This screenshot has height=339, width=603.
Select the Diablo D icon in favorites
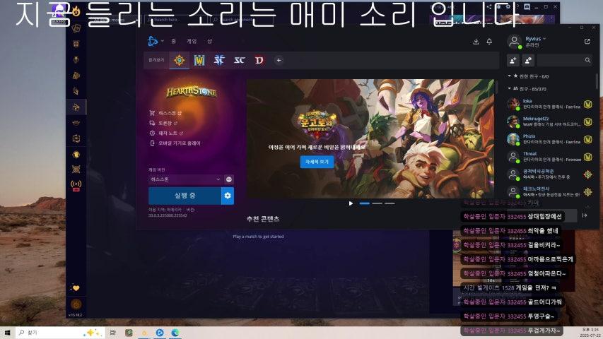[x=259, y=60]
